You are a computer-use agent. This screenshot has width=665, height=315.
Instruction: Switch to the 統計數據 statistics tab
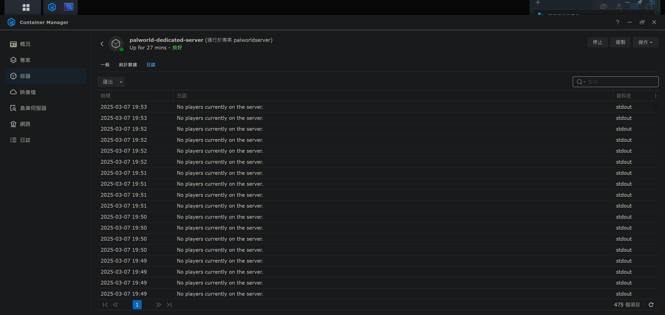pyautogui.click(x=128, y=65)
